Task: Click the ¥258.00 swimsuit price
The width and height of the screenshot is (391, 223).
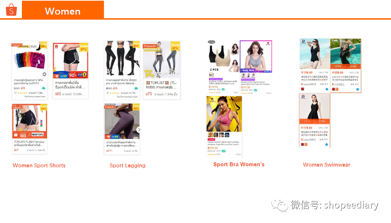Action: (338, 73)
